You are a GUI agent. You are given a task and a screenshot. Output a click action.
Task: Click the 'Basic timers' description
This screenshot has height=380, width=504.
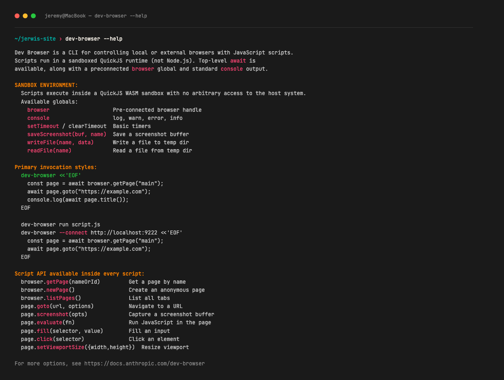click(x=132, y=126)
